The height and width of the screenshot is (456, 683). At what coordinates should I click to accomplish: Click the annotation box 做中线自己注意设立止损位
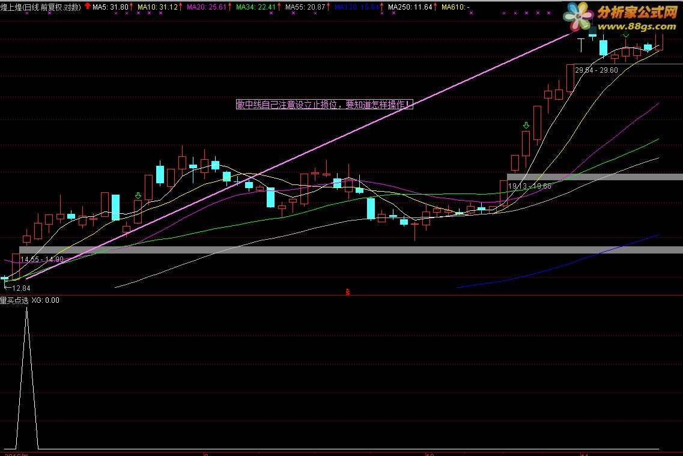324,105
